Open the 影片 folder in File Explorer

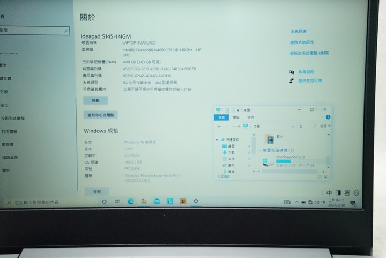tap(273, 139)
